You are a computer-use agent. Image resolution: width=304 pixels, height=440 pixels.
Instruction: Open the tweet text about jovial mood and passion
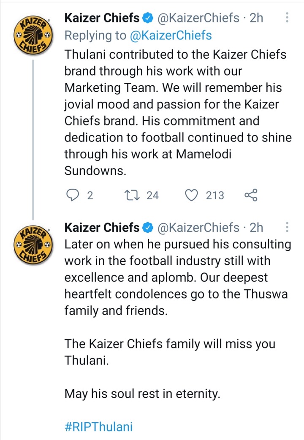(177, 104)
